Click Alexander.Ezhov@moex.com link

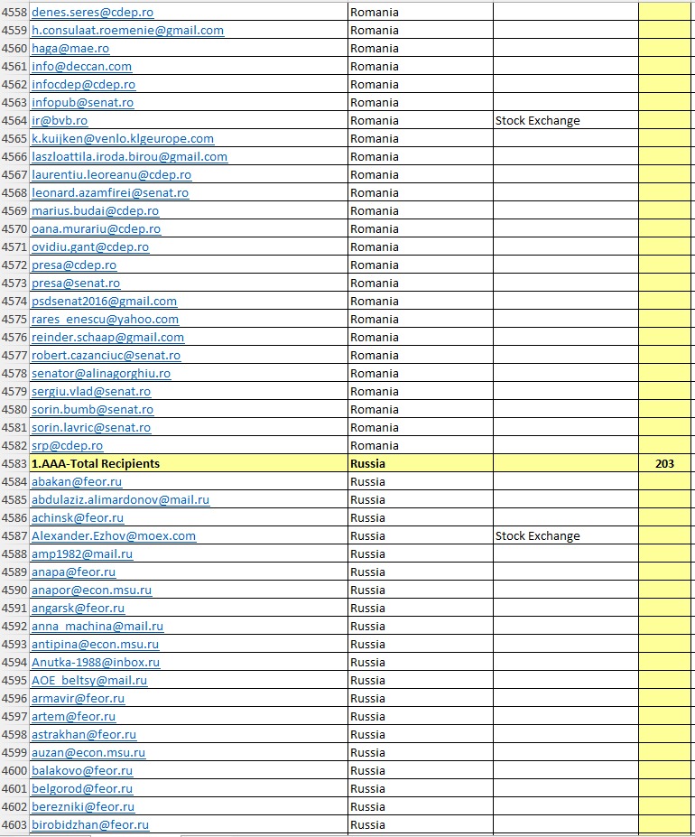coord(114,536)
